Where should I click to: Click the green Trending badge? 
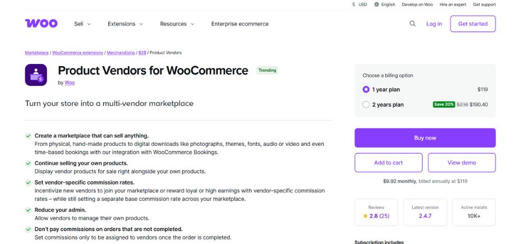[267, 71]
